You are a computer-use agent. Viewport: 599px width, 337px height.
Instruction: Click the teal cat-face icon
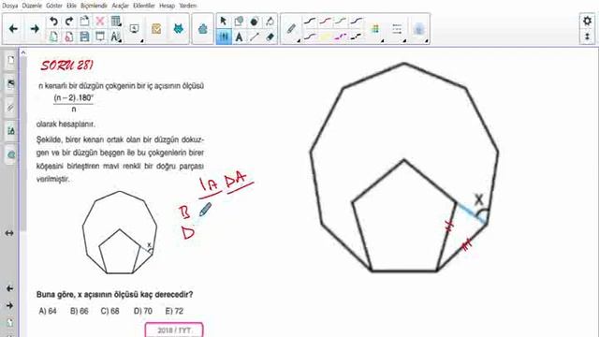[178, 29]
